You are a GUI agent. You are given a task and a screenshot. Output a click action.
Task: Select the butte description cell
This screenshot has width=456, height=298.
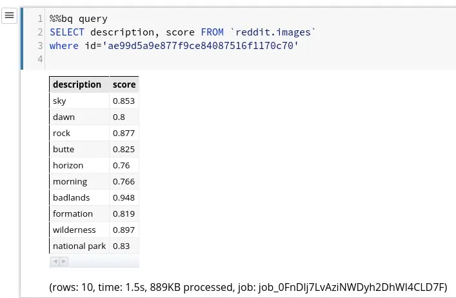79,149
